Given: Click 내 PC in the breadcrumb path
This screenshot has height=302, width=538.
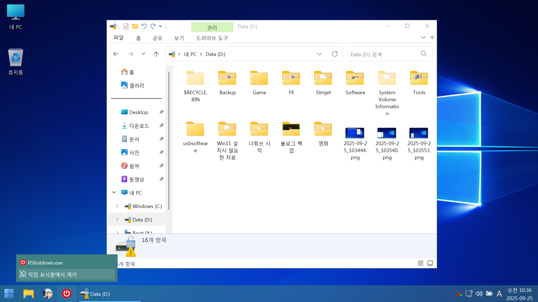Looking at the screenshot, I should pyautogui.click(x=190, y=54).
